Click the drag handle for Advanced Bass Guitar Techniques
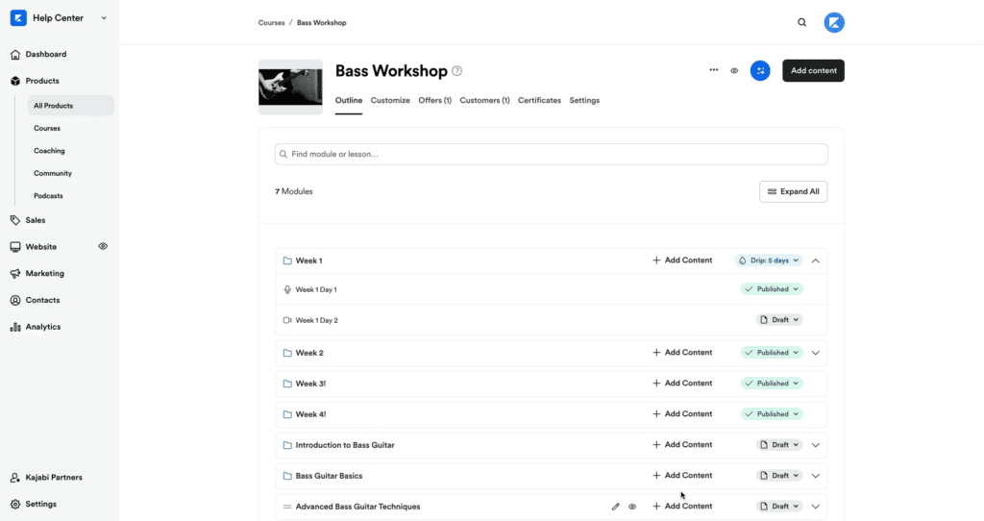The image size is (984, 521). pos(287,507)
